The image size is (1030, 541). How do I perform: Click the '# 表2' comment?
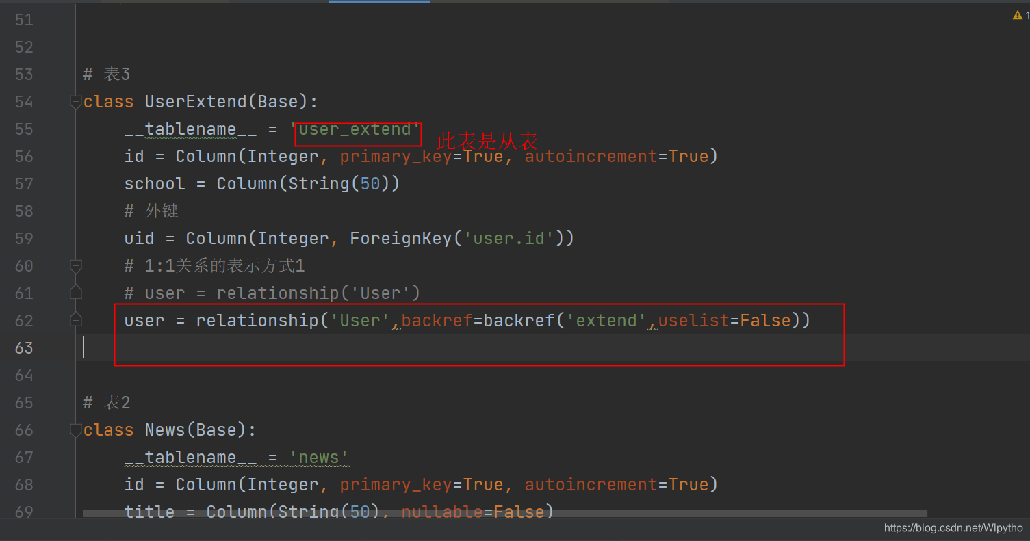coord(107,403)
